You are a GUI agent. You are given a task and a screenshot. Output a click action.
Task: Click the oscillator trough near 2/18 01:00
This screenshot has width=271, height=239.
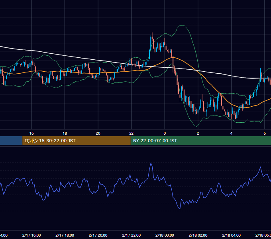[180, 209]
